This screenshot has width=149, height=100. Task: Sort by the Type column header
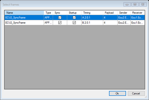[48, 13]
